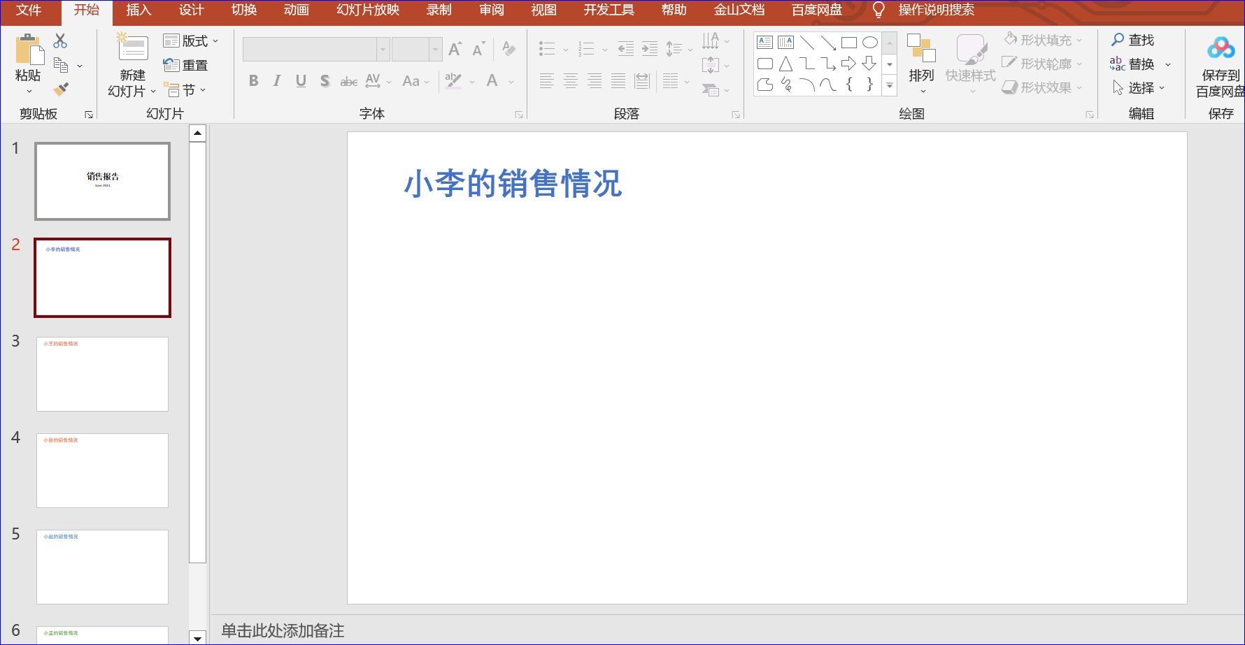This screenshot has width=1245, height=645.
Task: Click the decrease indent icon
Action: (x=626, y=49)
